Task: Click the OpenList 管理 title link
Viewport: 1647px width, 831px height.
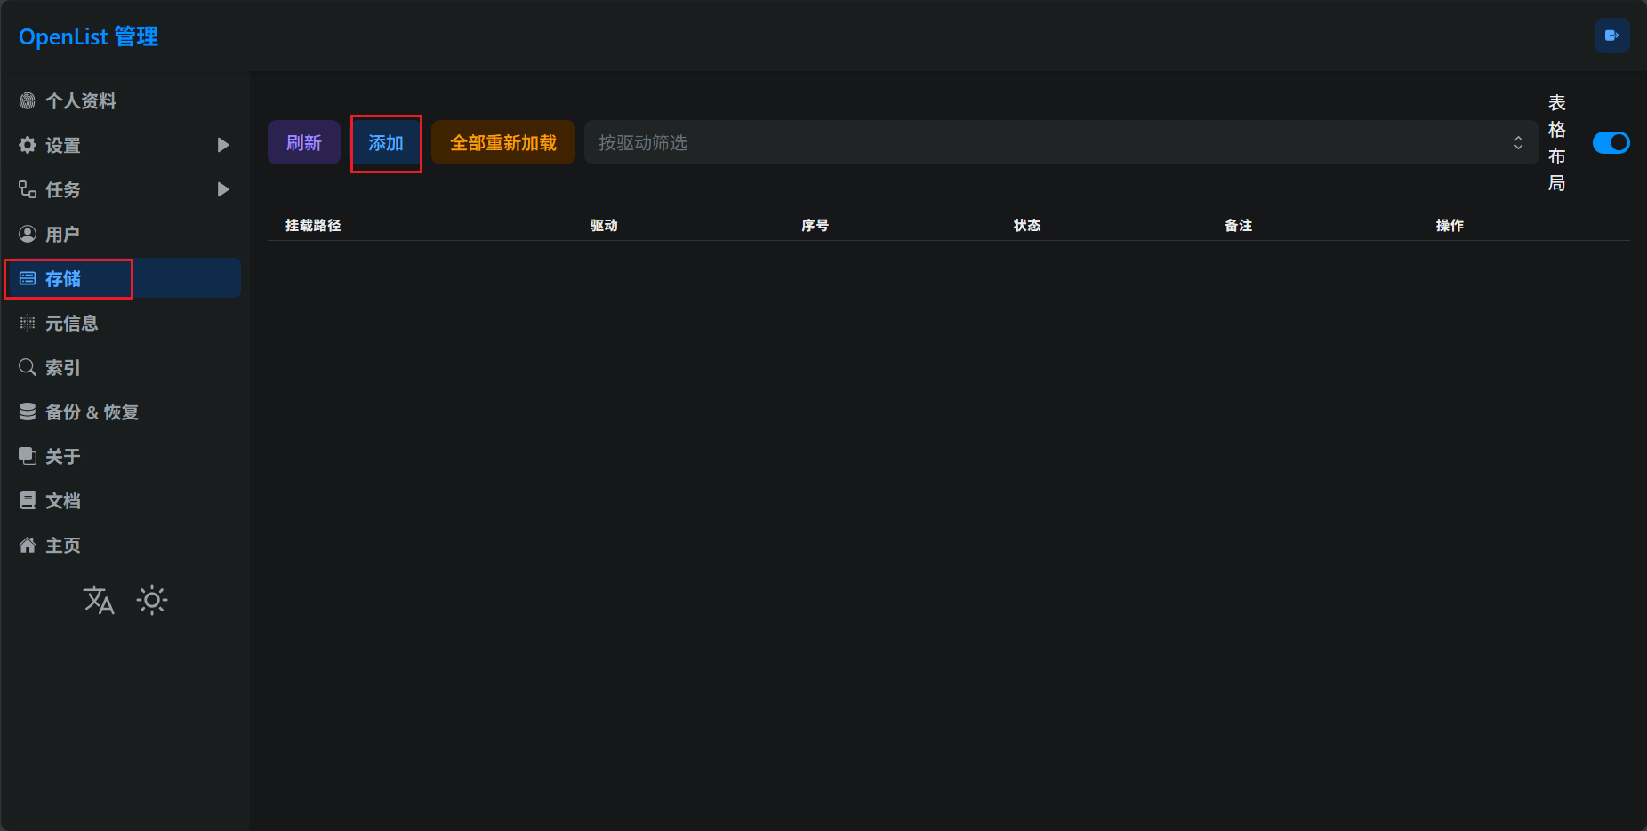Action: point(88,36)
